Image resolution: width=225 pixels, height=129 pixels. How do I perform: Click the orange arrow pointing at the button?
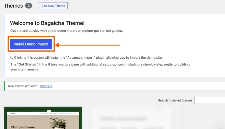click(87, 45)
